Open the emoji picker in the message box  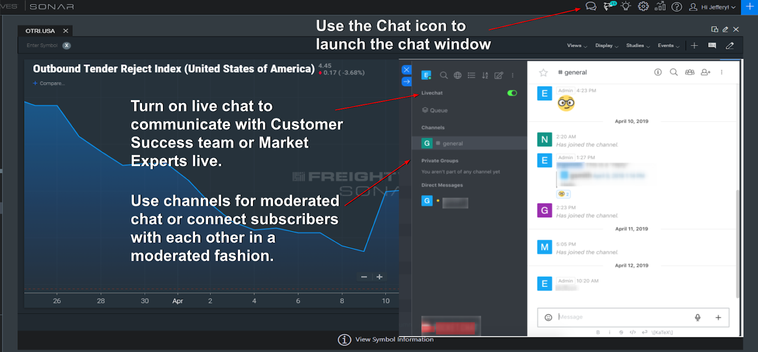548,317
